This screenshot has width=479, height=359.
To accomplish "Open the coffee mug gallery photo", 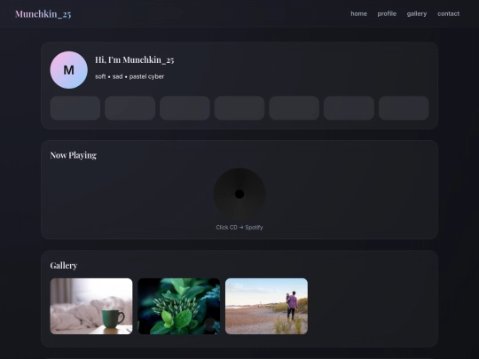I will coord(91,306).
